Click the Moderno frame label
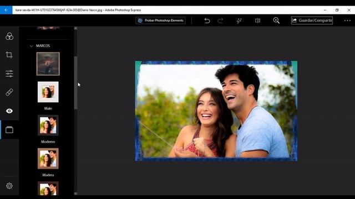The height and width of the screenshot is (199, 355). (48, 142)
